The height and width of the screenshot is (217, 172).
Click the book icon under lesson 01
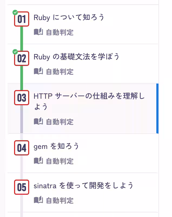[38, 32]
